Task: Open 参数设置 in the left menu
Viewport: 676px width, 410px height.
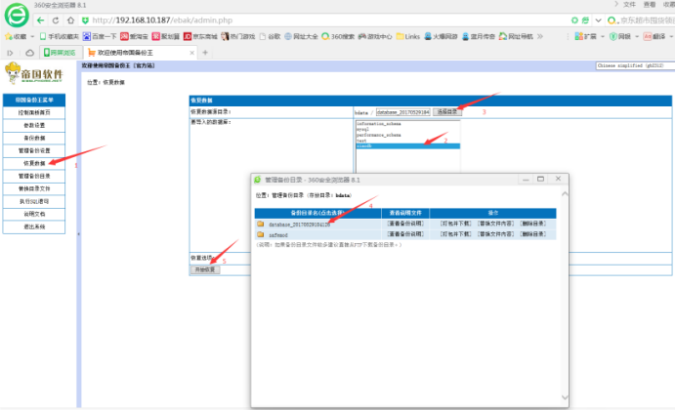Action: [34, 125]
